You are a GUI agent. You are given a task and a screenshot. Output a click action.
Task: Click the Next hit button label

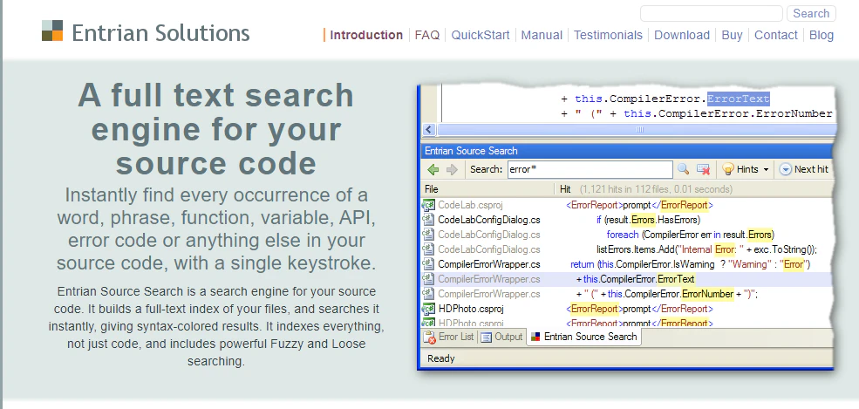[x=811, y=169]
